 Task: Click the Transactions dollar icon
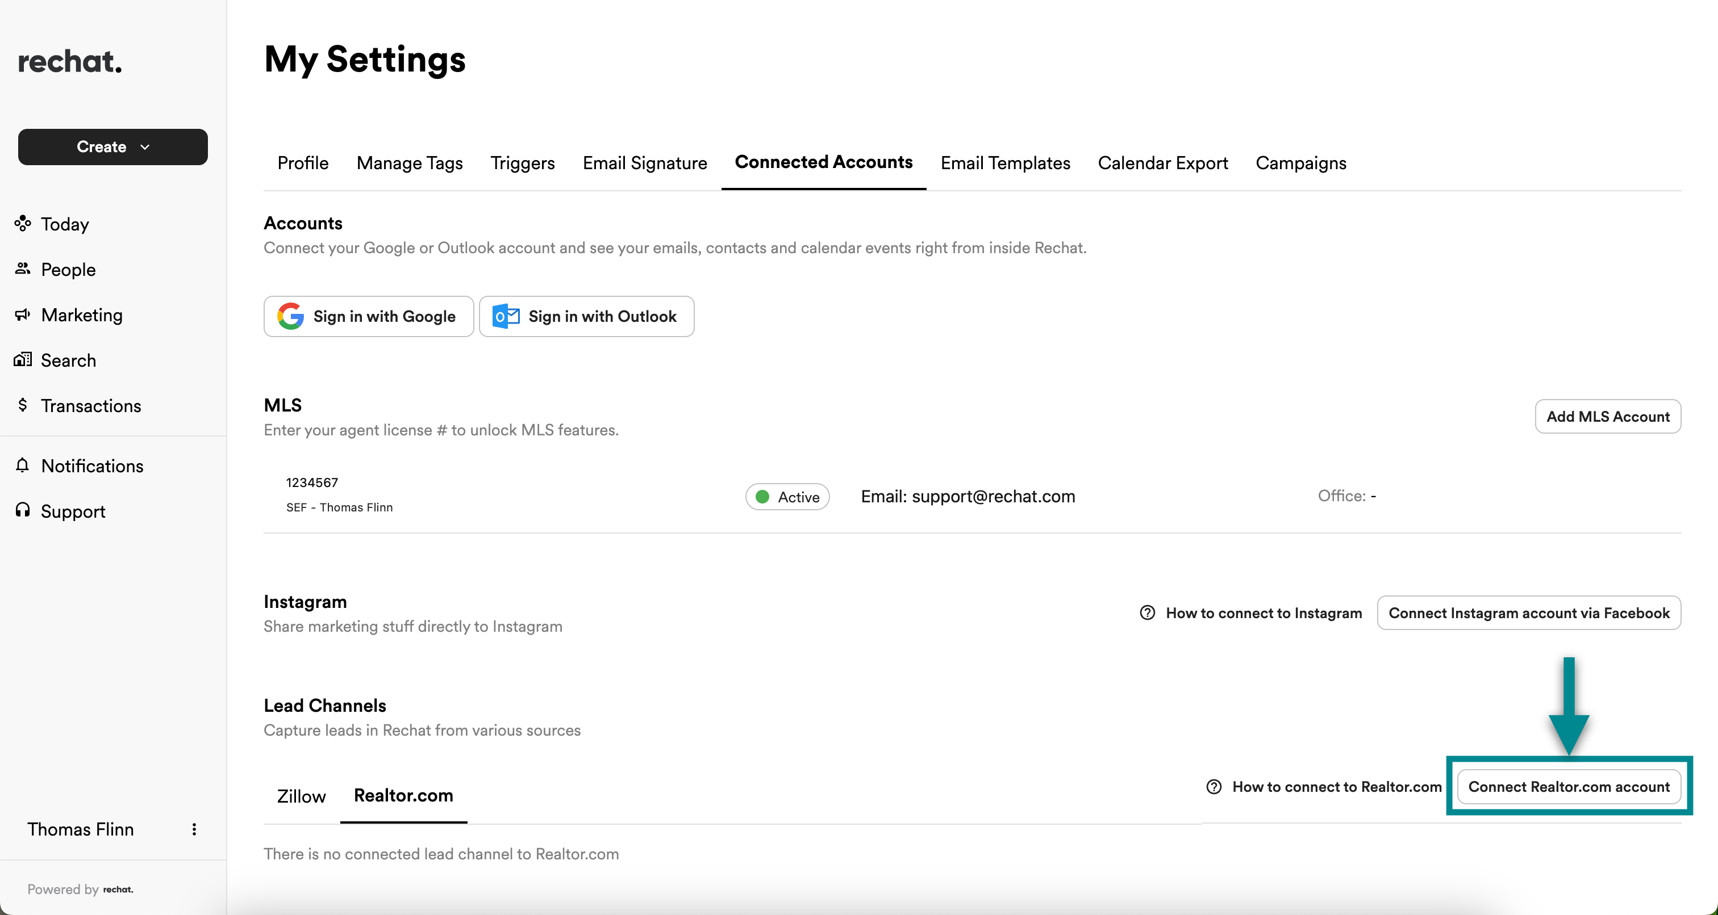click(x=23, y=405)
